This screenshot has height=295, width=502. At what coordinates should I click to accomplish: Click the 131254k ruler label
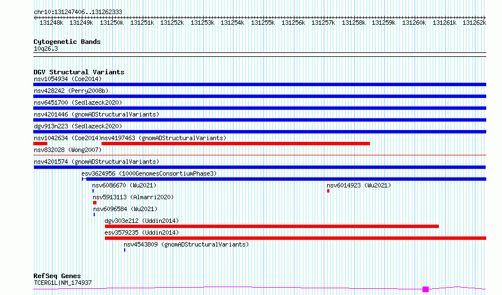[x=232, y=23]
